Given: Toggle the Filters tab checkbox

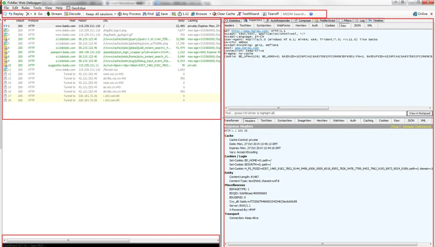Looking at the screenshot, I should 340,21.
